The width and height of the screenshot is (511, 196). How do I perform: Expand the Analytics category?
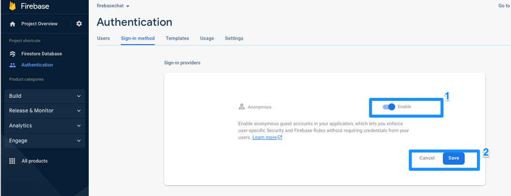coord(45,126)
